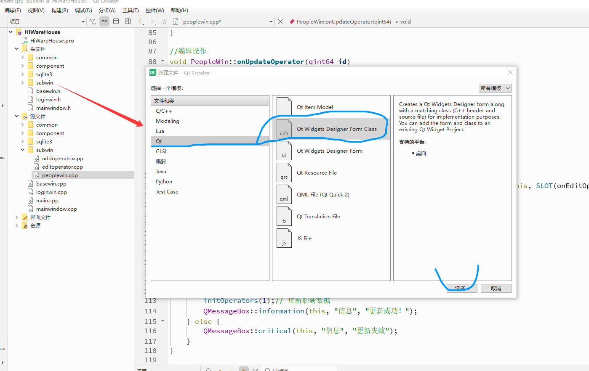Click the lock icon in the editor toolbar
The width and height of the screenshot is (589, 371).
(x=164, y=21)
